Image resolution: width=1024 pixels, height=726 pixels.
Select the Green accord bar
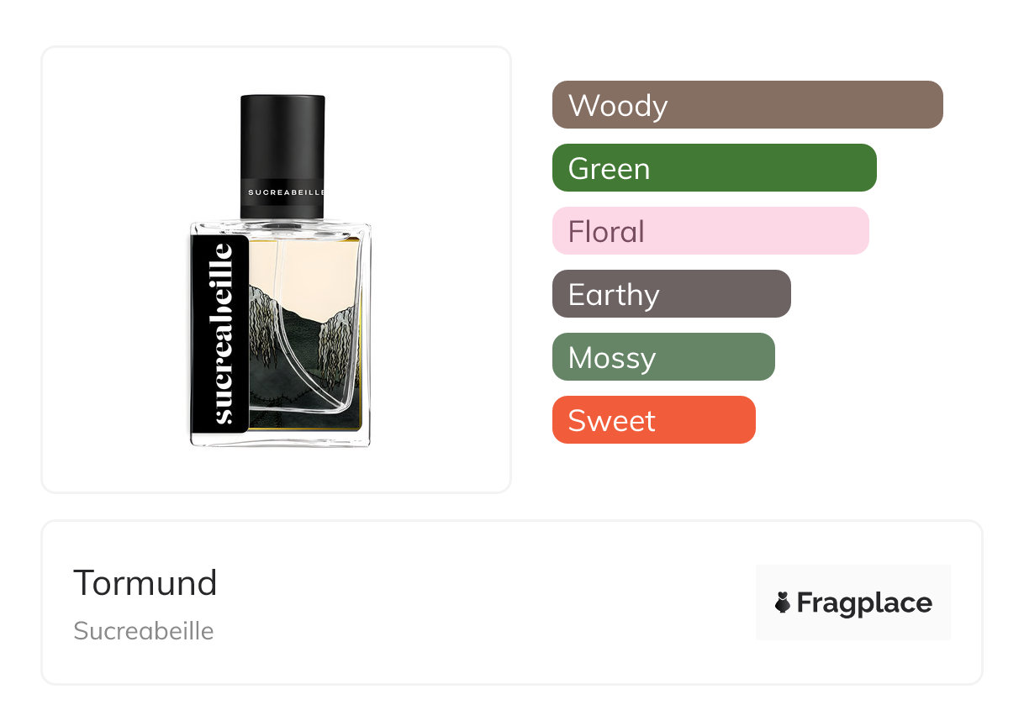point(714,168)
